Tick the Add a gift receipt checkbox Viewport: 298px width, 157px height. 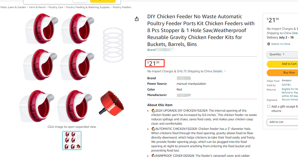[x=269, y=106]
